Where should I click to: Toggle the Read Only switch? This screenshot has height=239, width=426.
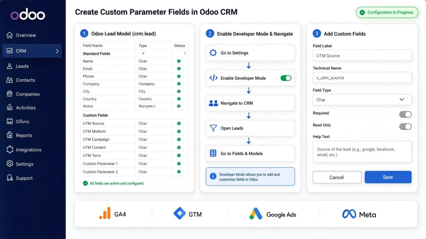(x=405, y=126)
